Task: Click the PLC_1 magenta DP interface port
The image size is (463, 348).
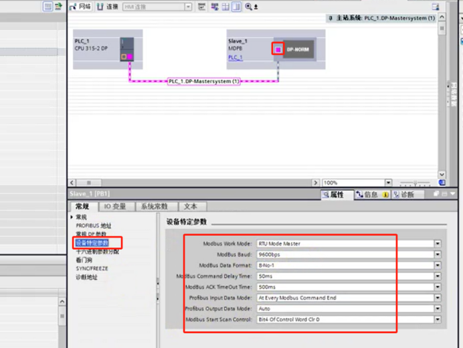Action: pyautogui.click(x=130, y=56)
